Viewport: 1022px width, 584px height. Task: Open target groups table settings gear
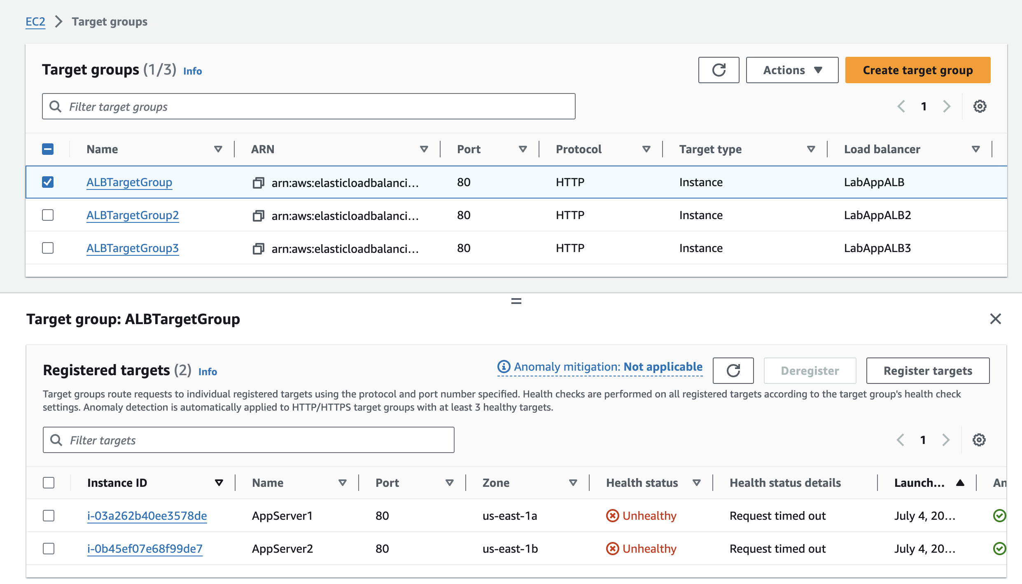coord(980,107)
